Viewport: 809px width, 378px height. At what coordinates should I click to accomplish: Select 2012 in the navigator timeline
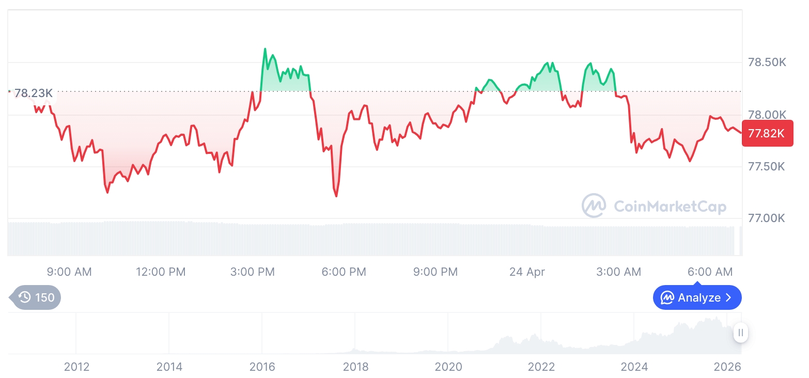[x=76, y=367]
